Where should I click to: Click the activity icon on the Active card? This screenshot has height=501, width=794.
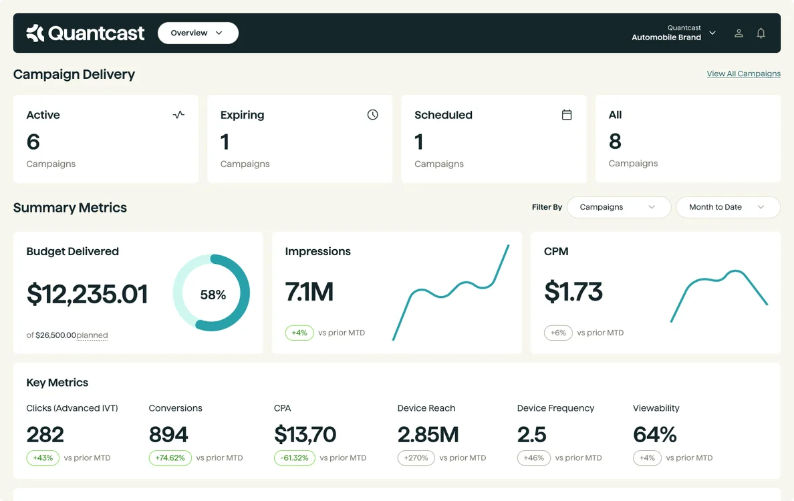178,114
